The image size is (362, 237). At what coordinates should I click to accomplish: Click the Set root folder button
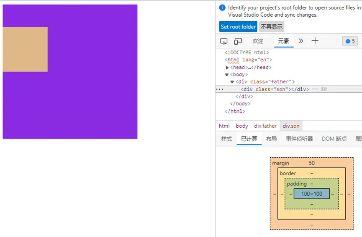pos(238,27)
